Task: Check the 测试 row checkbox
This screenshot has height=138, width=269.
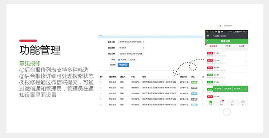Action: pyautogui.click(x=100, y=88)
